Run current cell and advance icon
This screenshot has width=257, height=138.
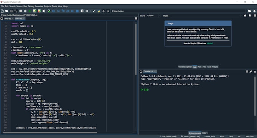tap(39, 11)
